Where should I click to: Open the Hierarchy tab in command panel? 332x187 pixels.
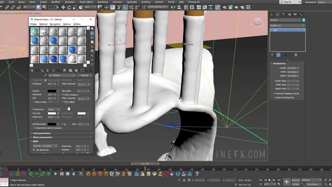click(x=284, y=15)
